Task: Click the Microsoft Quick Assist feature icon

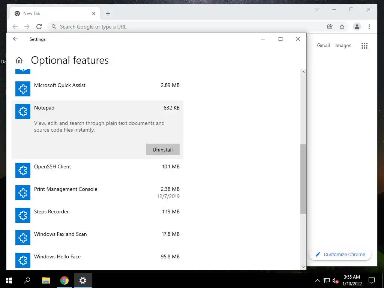Action: pos(23,89)
